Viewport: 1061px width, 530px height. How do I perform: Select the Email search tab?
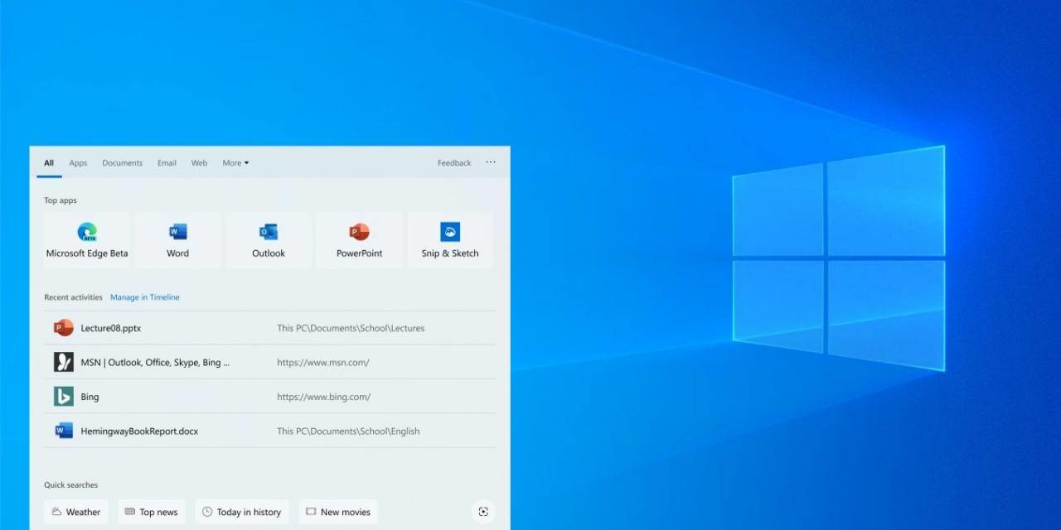[x=167, y=163]
